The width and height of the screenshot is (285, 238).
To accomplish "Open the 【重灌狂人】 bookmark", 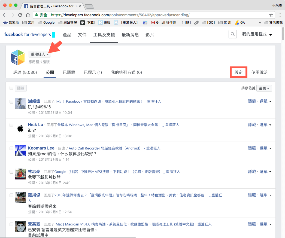I will (127, 23).
